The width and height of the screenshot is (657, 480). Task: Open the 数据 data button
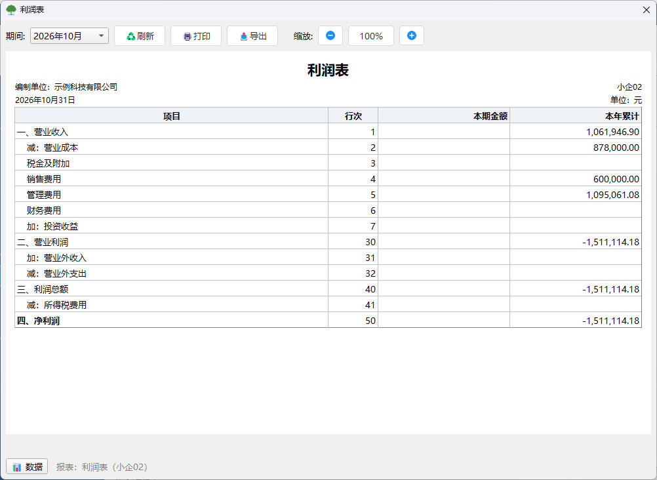click(28, 467)
